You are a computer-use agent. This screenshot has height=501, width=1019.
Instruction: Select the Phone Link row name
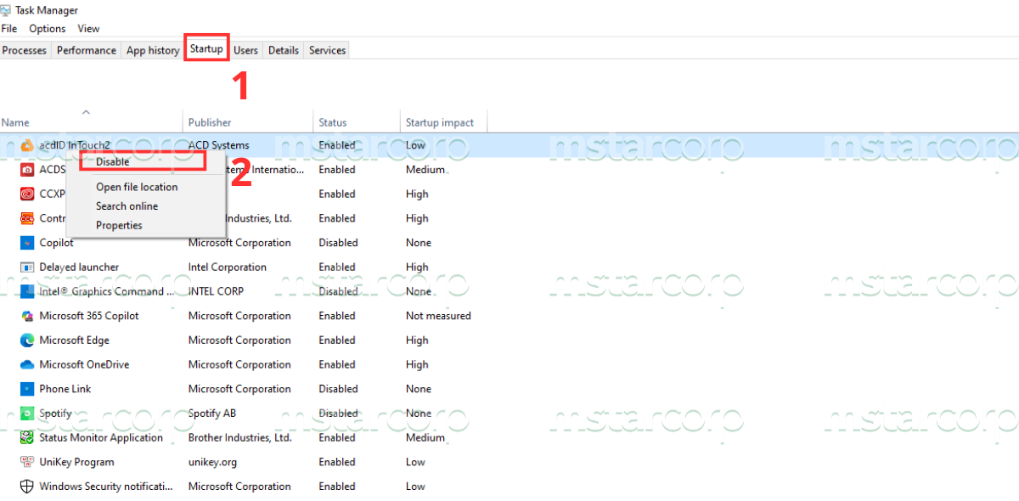[x=65, y=389]
